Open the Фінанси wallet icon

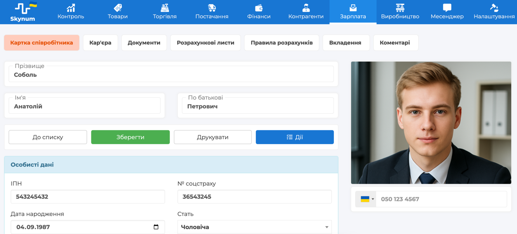click(259, 8)
